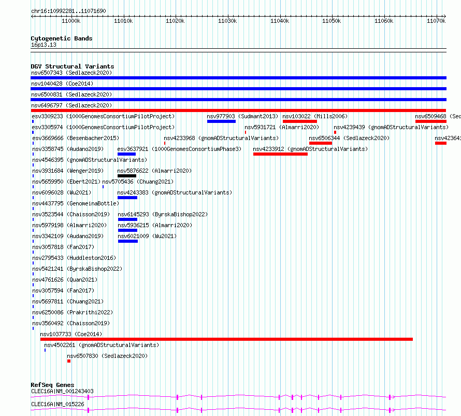Open nsv4233912 gnomADStructuralVariants entry
461x416 pixels.
[x=310, y=149]
